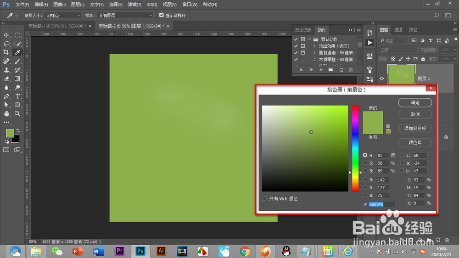Viewport: 459px width, 258px height.
Task: Open Adobe Illustrator from the taskbar
Action: tap(161, 251)
